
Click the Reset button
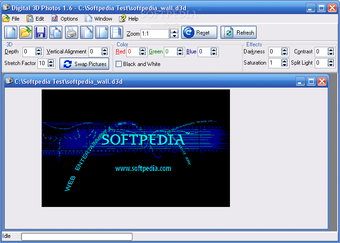tap(199, 32)
